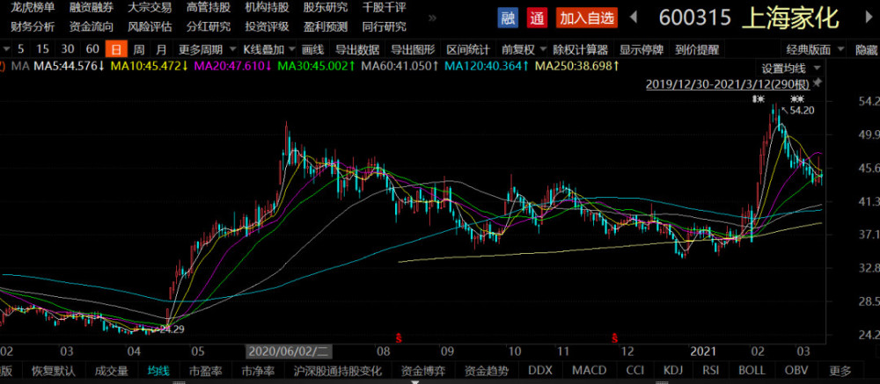Screen dimensions: 880x384
Task: Click the red S marker near month 12
Action: point(615,337)
